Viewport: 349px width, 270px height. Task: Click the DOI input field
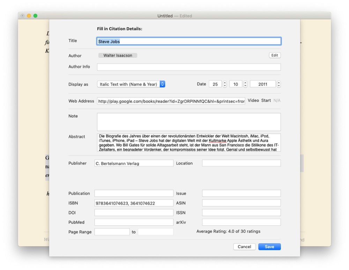click(134, 212)
